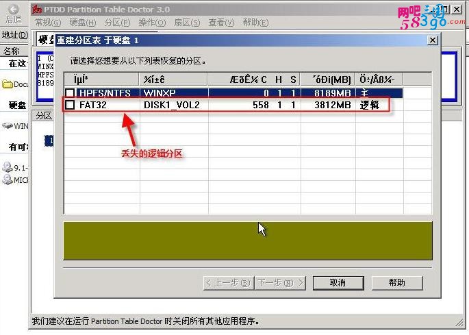Screen dimensions: 469x335
Task: Click the 3812MB size cell
Action: (x=332, y=105)
